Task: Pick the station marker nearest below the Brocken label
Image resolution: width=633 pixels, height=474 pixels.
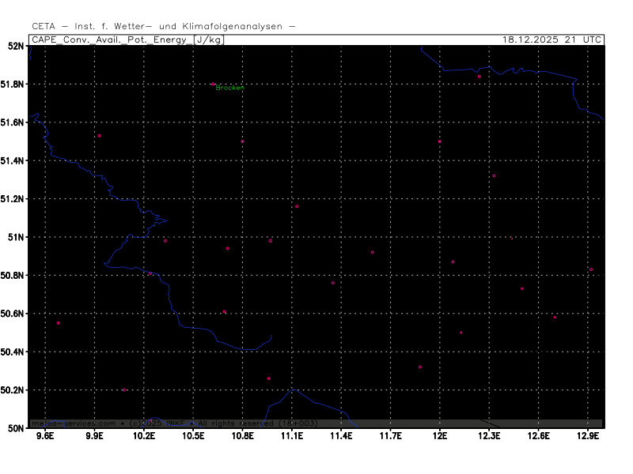Action: (242, 141)
